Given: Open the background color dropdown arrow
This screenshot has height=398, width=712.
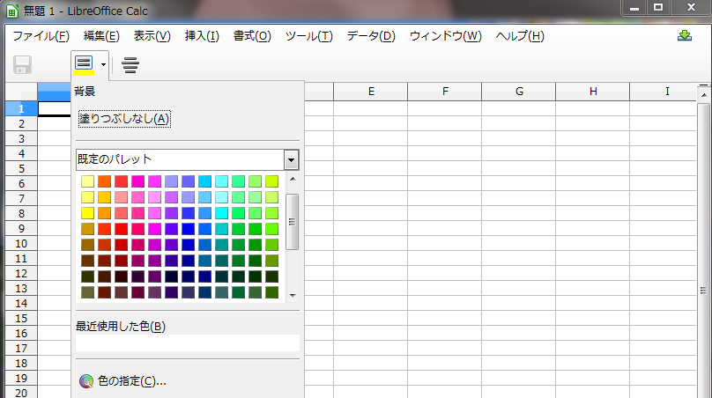Looking at the screenshot, I should [104, 64].
